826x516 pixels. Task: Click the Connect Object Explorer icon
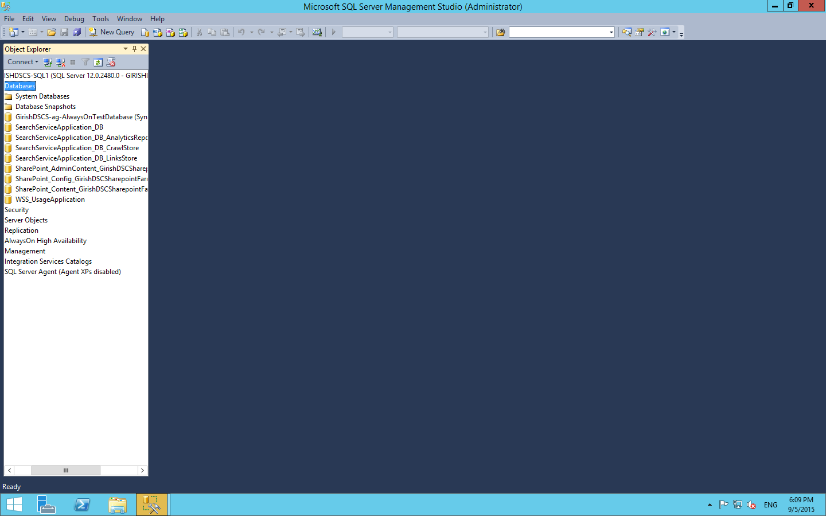(48, 62)
